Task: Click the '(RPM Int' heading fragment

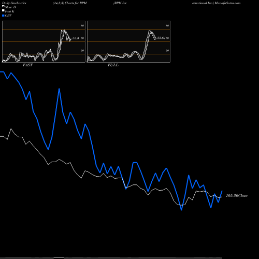Action: pos(120,3)
